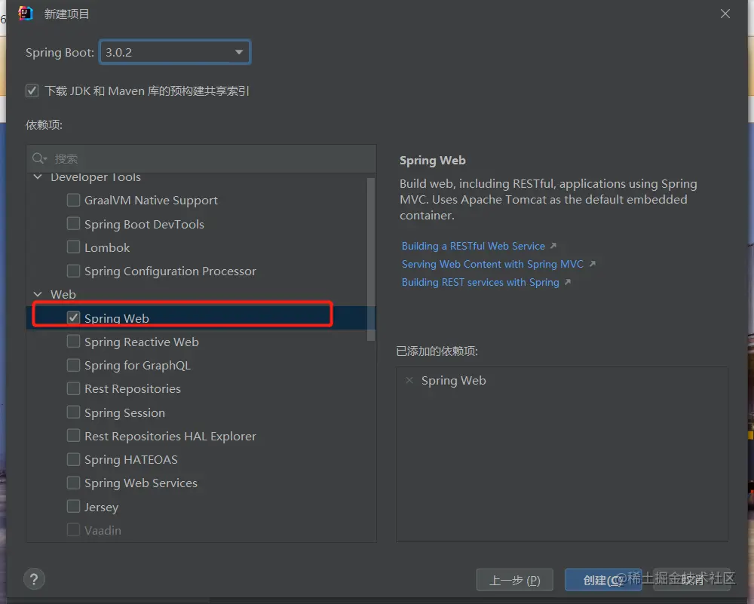Image resolution: width=754 pixels, height=604 pixels.
Task: Click the 取消 cancel button
Action: click(x=691, y=580)
